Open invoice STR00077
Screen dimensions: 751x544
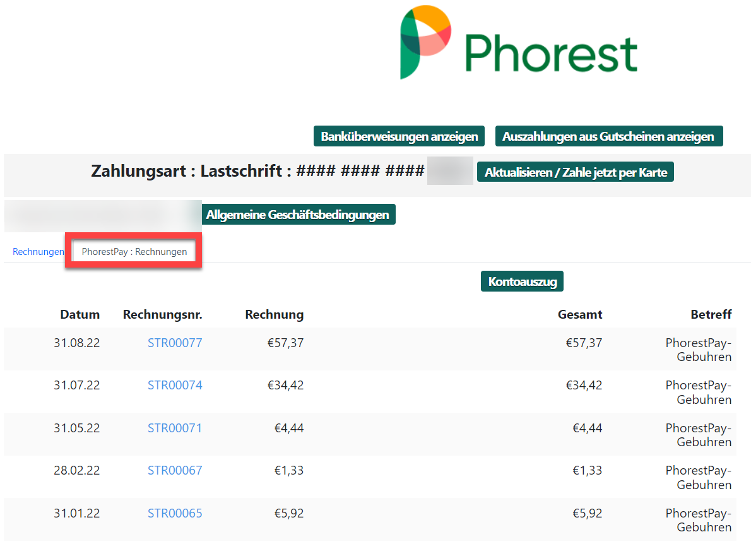tap(175, 343)
